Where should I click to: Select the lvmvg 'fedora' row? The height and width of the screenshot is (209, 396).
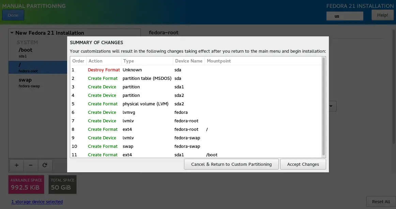point(196,112)
